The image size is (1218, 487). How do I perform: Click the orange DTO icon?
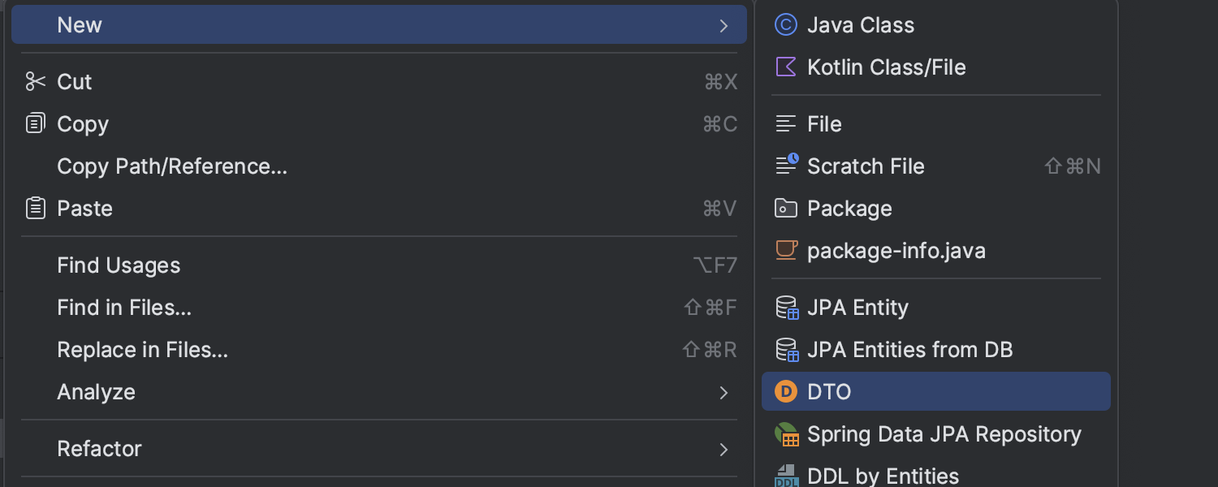(786, 392)
